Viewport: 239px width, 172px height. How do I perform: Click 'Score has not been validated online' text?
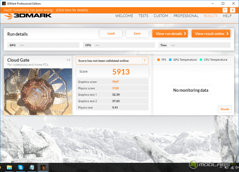104,61
